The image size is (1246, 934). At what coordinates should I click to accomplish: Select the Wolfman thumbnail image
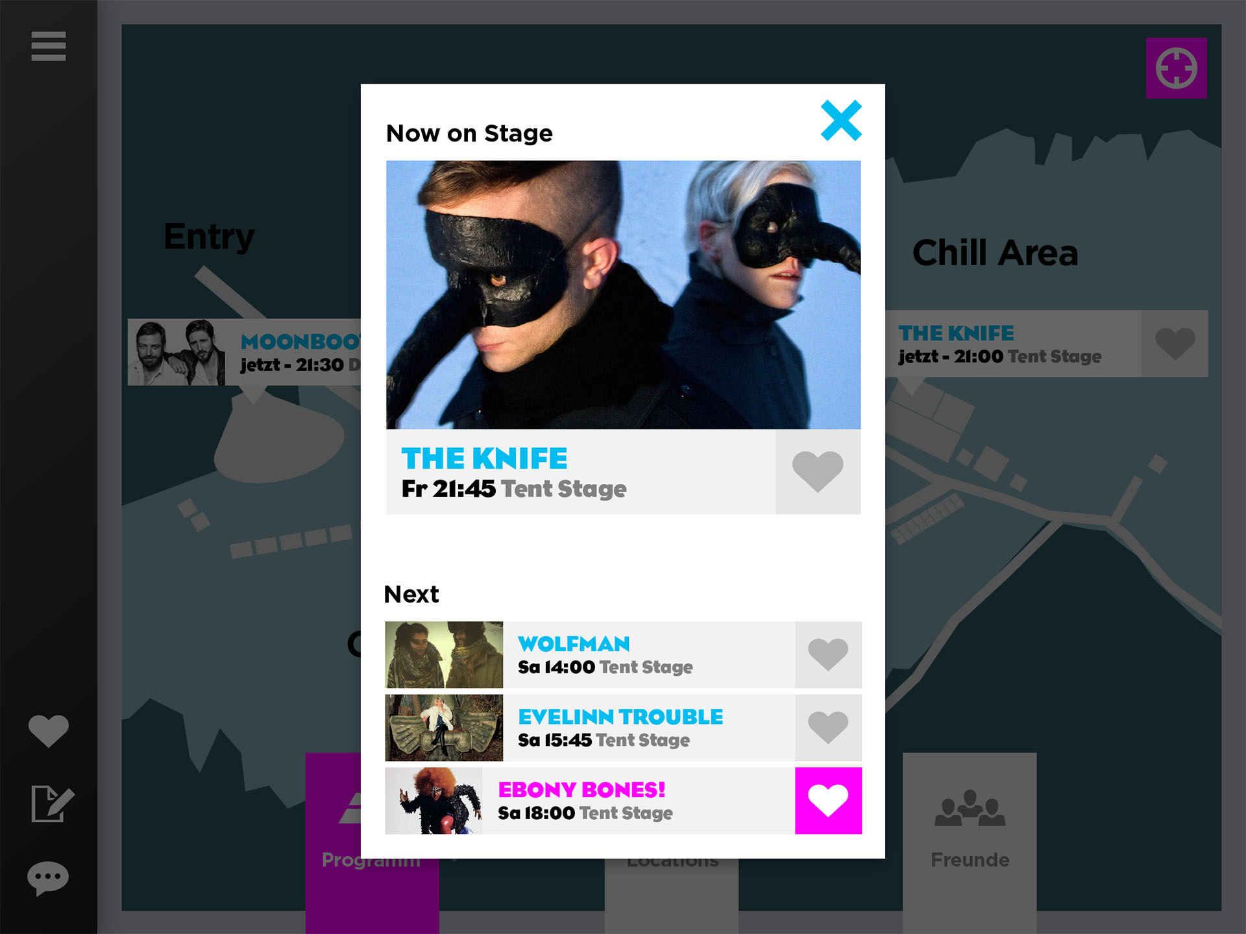pyautogui.click(x=444, y=654)
